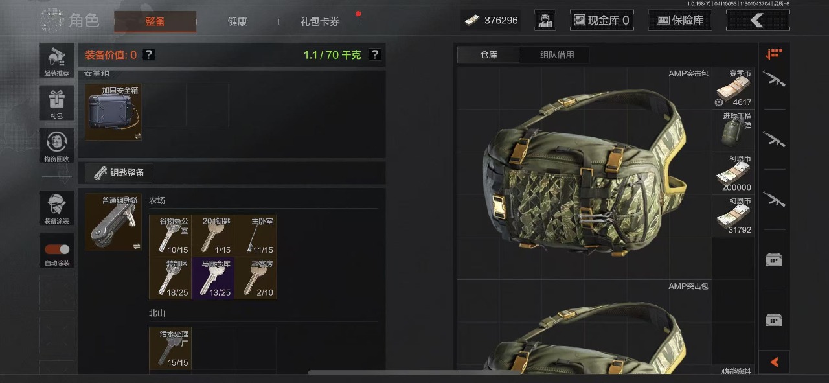Open the 装备涂装 equipment skin icon
Screen dimensions: 829x383
pos(56,208)
